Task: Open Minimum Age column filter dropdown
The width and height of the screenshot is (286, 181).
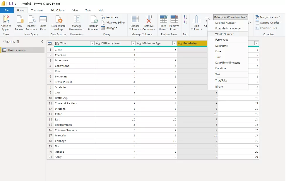Action: [174, 43]
